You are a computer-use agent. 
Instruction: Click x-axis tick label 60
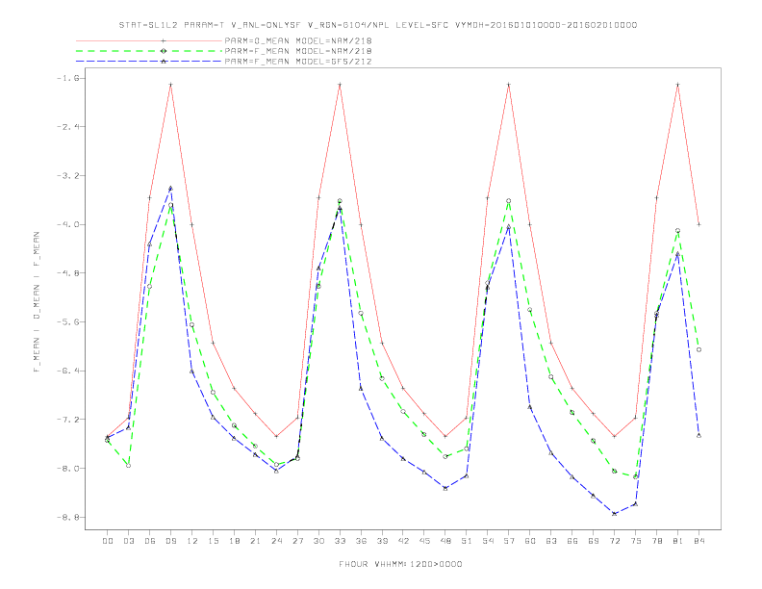tap(530, 541)
